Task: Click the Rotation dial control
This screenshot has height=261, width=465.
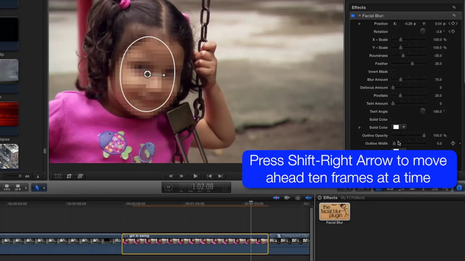Action: pos(423,31)
